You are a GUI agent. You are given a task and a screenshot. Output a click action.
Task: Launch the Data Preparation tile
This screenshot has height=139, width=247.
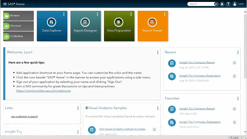[119, 26]
